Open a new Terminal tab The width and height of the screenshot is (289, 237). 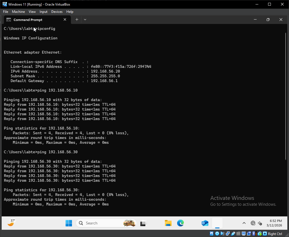[x=76, y=20]
